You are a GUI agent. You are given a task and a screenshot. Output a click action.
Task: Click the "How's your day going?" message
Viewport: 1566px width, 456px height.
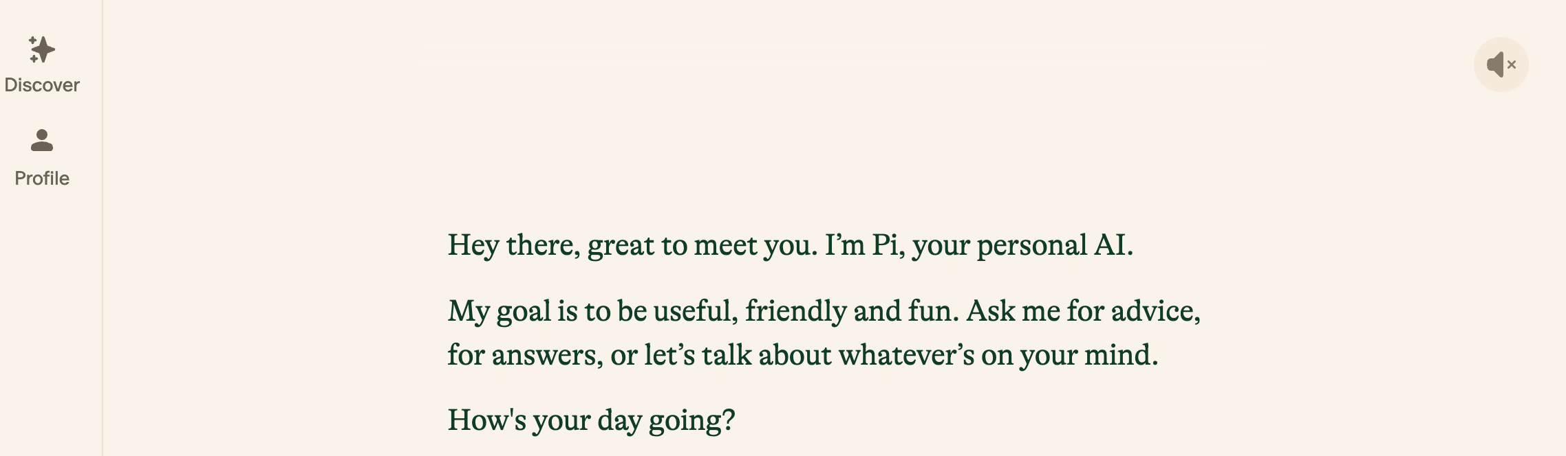point(591,420)
